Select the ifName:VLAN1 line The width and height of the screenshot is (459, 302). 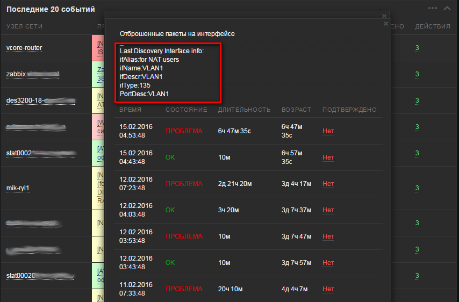coord(141,68)
